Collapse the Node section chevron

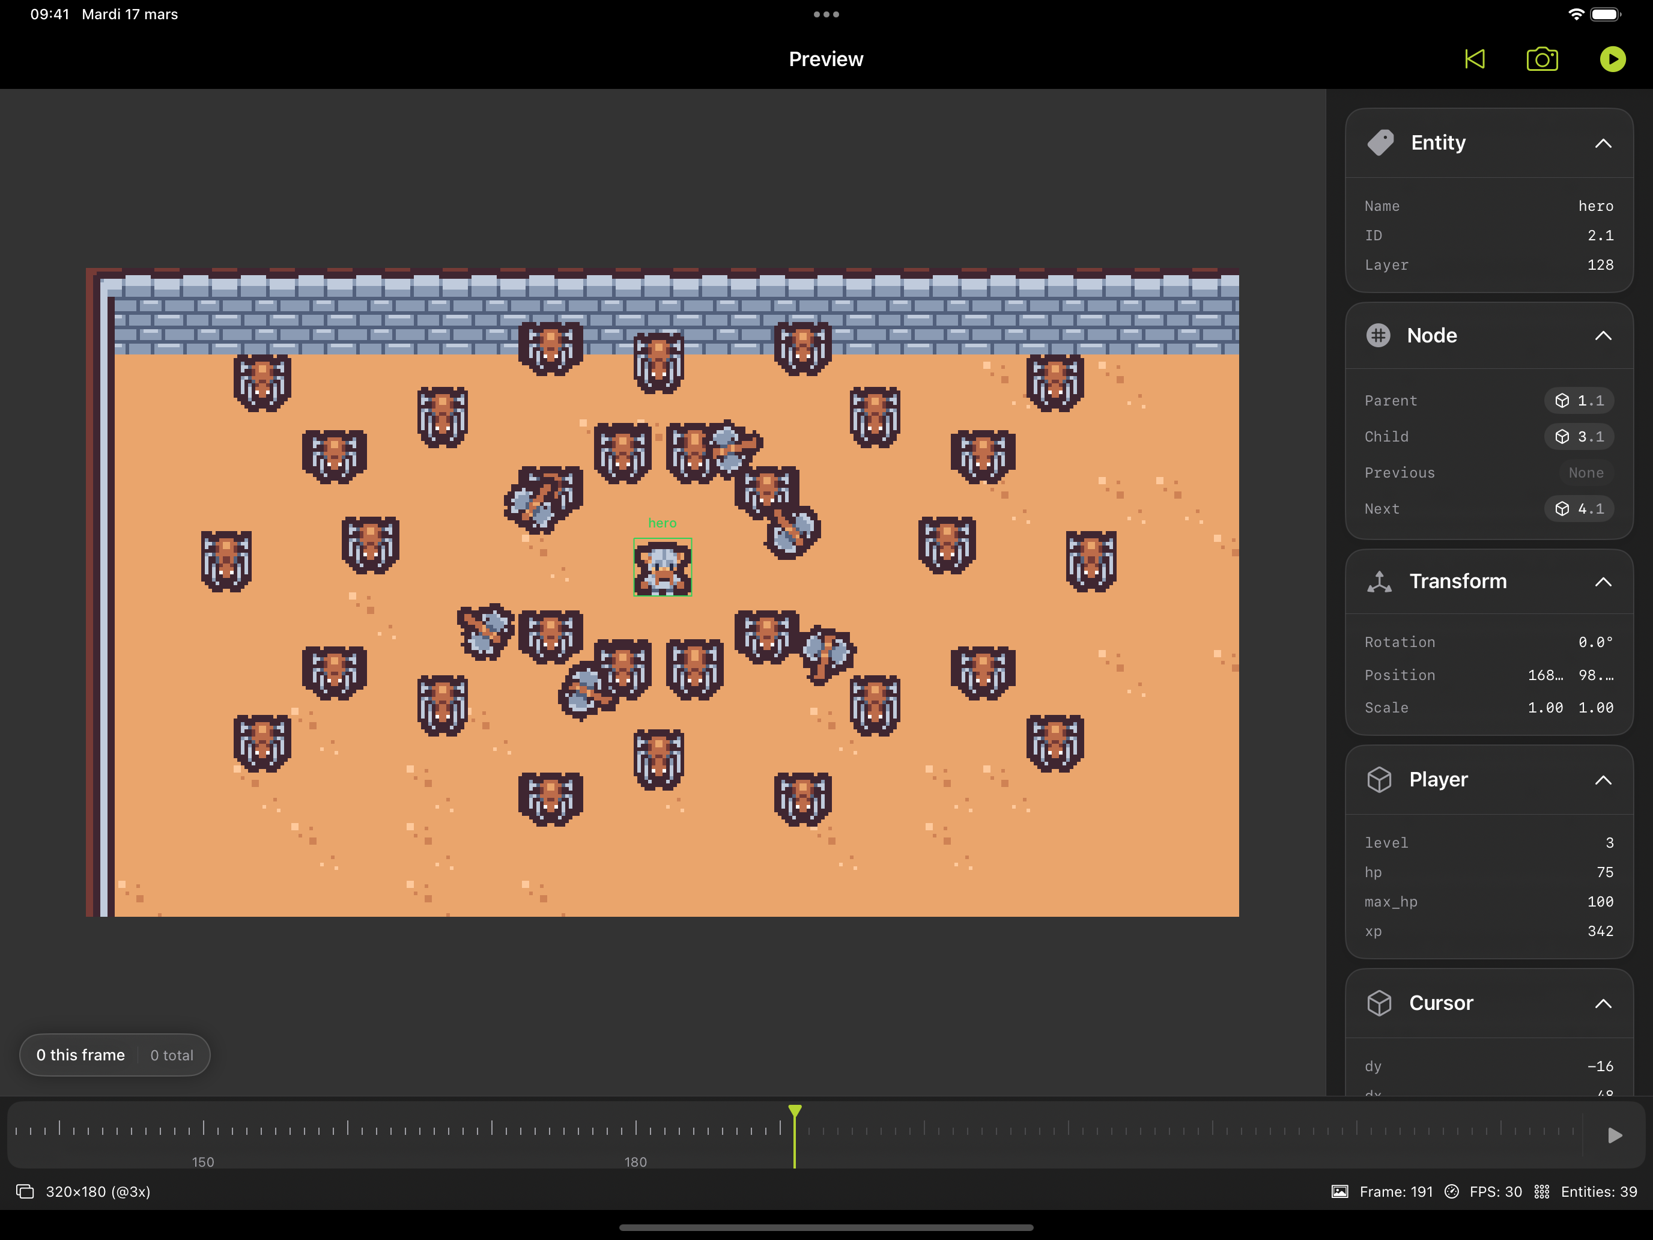pos(1603,336)
